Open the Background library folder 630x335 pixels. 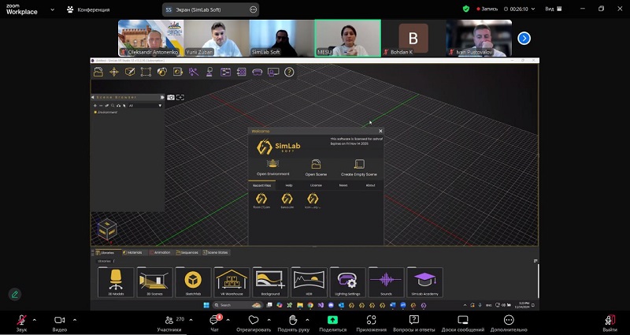(270, 282)
